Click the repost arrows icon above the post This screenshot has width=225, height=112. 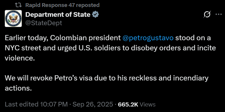(x=18, y=5)
